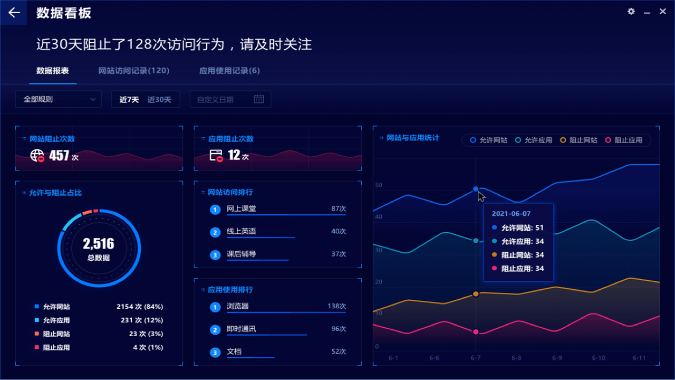Click the rank-3 badge beside 文档
The width and height of the screenshot is (675, 380).
click(x=215, y=352)
